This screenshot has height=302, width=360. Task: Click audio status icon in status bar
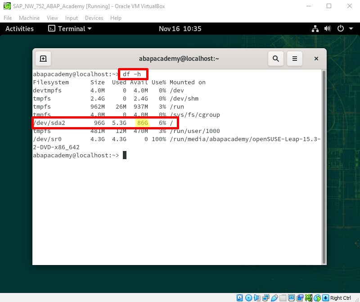[x=257, y=298]
